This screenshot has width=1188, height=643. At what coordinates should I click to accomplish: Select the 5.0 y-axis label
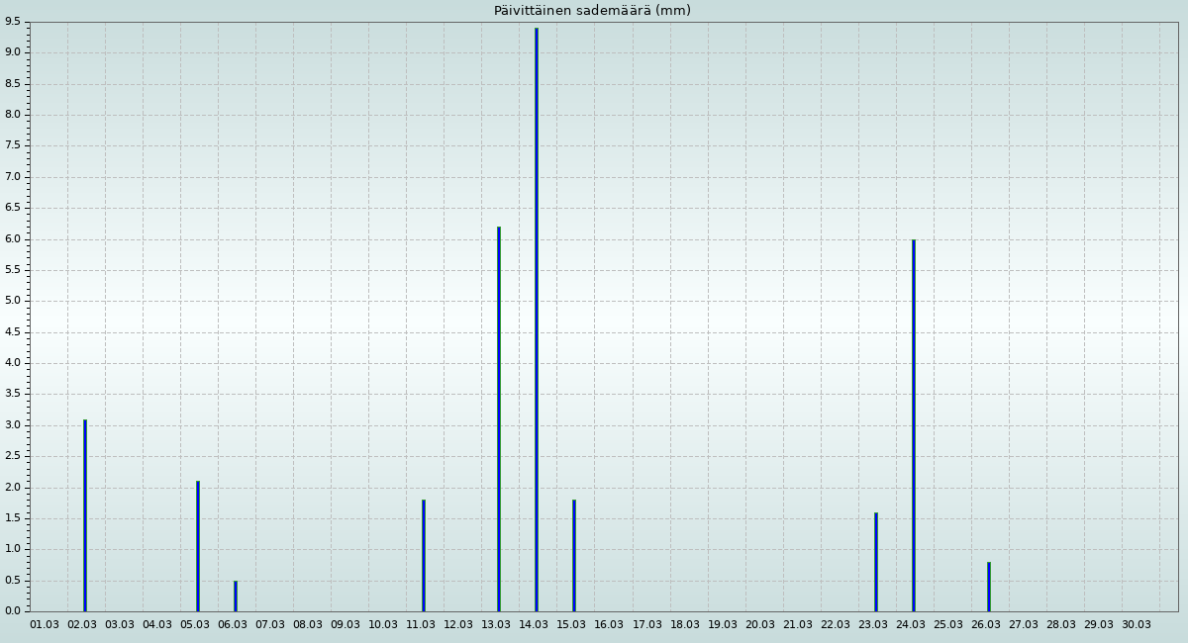coord(13,301)
